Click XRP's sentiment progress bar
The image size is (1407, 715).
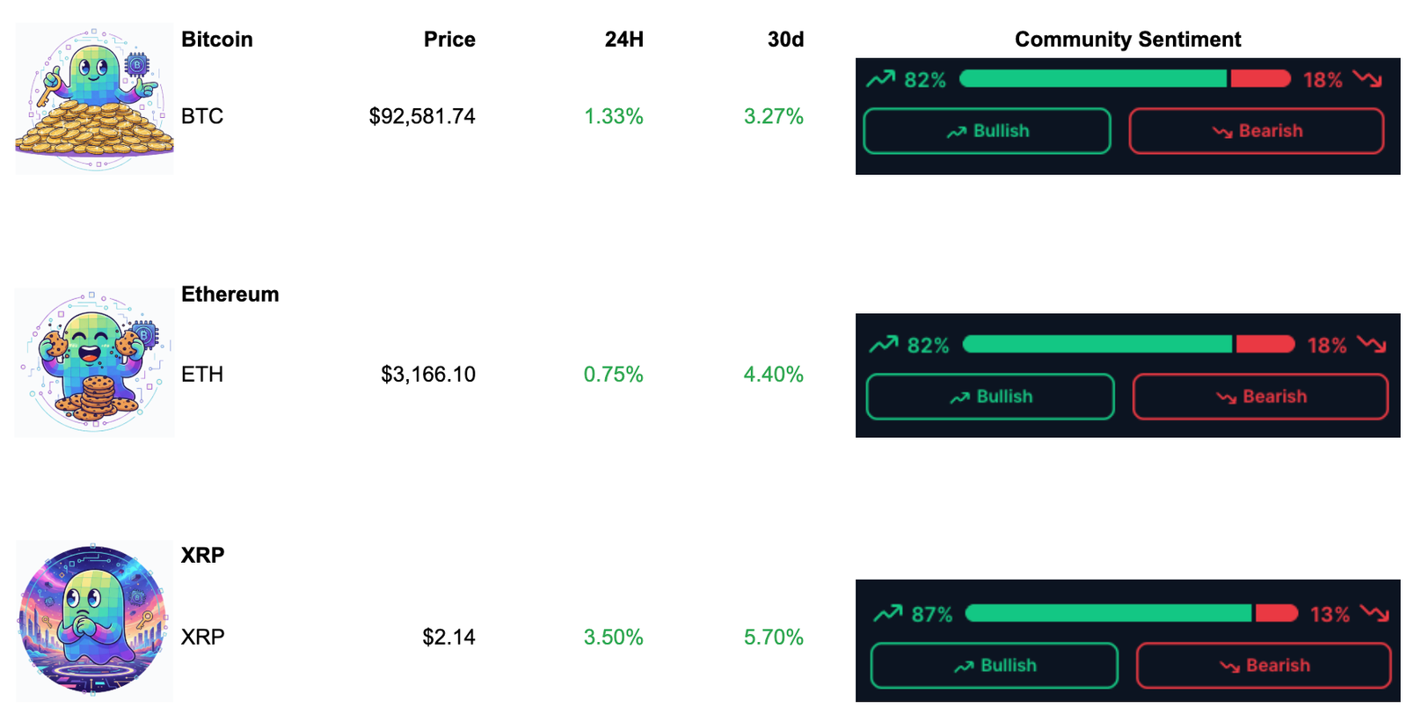1131,613
